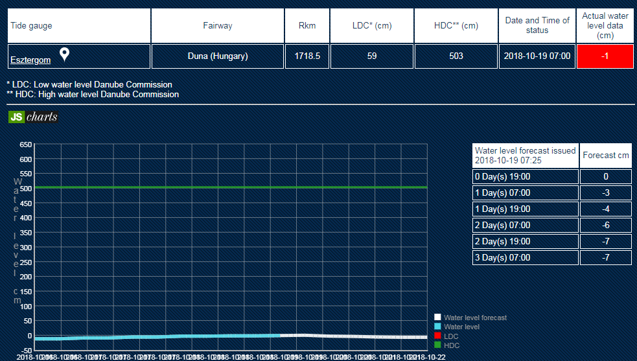Click the green HDC legend swatch
The height and width of the screenshot is (361, 637).
pos(437,345)
